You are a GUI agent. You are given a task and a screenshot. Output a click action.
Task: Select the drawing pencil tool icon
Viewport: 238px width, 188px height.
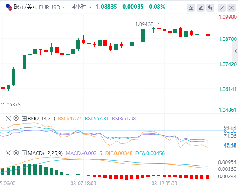201,8
